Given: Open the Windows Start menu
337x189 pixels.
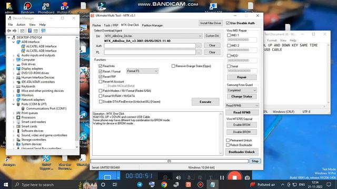Looking at the screenshot, I should pos(6,184).
